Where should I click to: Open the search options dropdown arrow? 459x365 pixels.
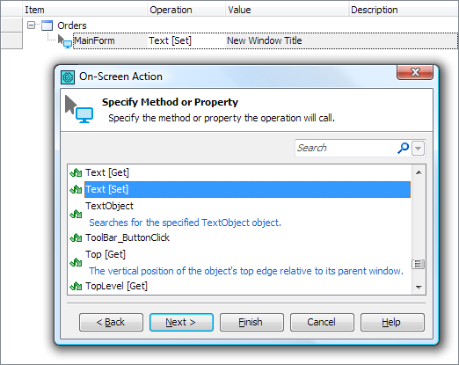pyautogui.click(x=419, y=148)
